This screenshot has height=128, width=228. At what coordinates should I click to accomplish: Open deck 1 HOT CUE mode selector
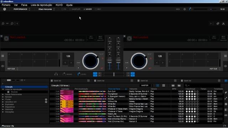13,69
